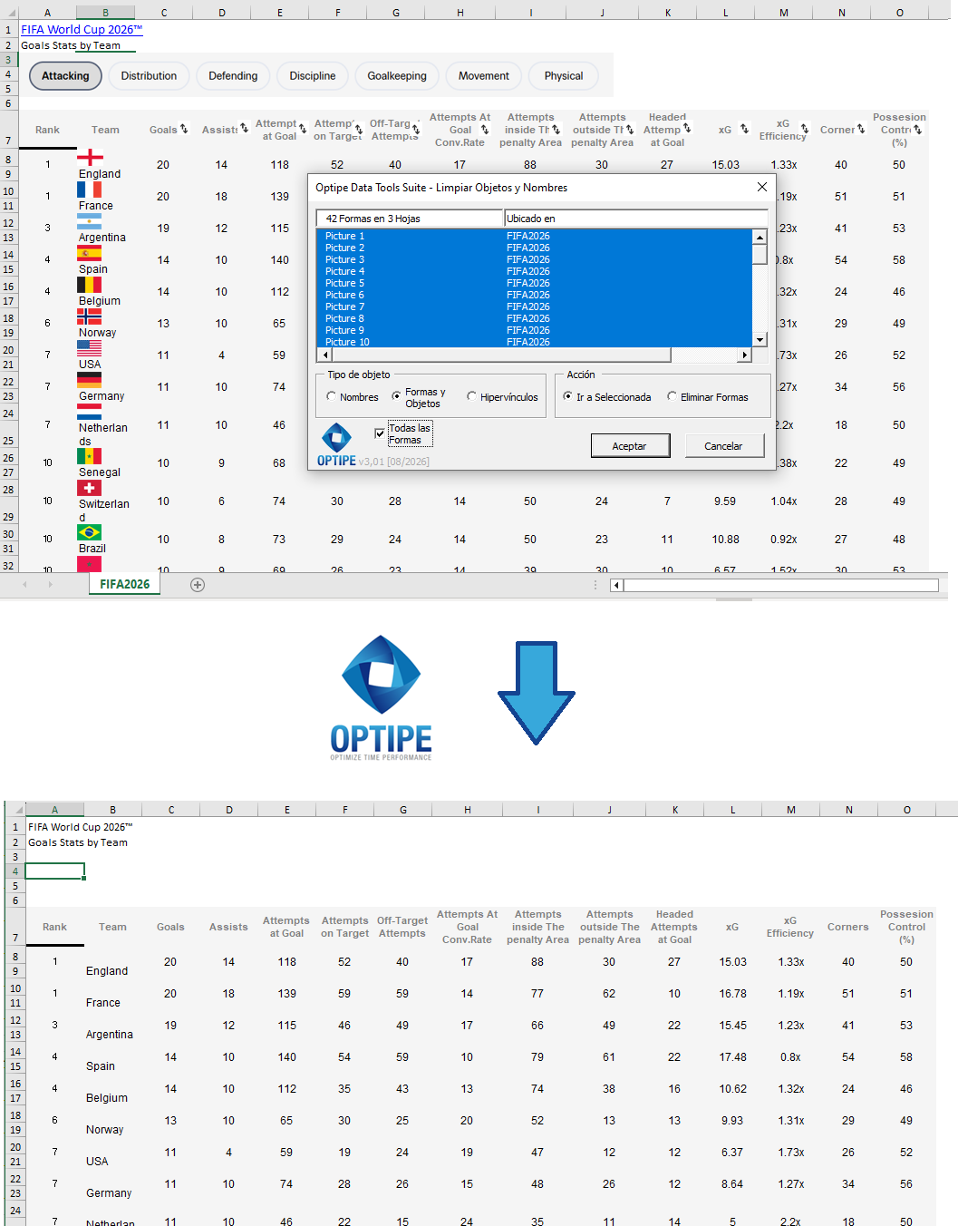Click Switzerland's 9.59 xG value
Screen dimensions: 958x1226
[x=725, y=501]
